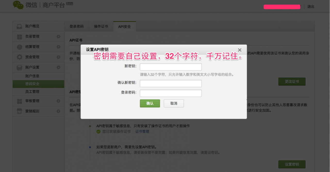
Task: Select 员工管理 in the sidebar
Action: click(x=32, y=92)
